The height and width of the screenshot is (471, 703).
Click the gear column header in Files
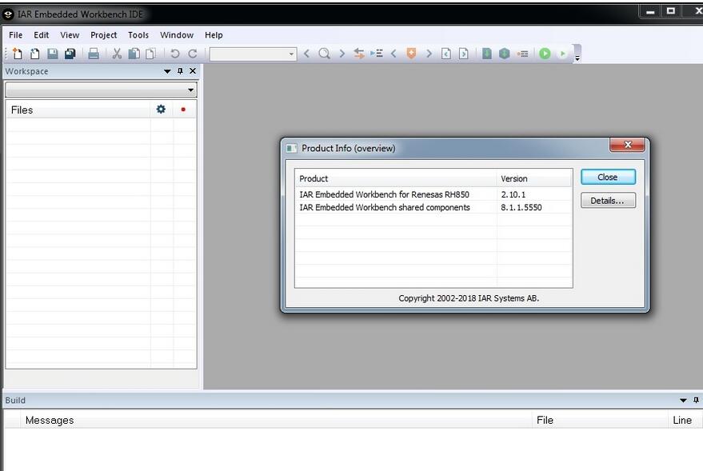click(x=161, y=110)
